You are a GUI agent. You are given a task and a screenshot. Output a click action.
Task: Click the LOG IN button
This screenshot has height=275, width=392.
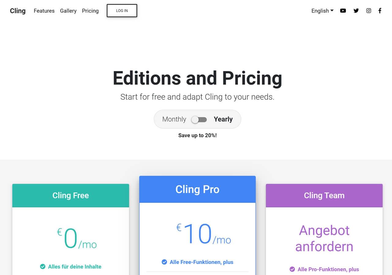pos(122,10)
